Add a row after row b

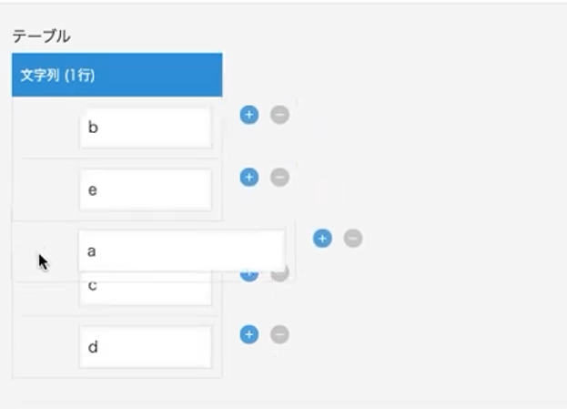(x=249, y=115)
